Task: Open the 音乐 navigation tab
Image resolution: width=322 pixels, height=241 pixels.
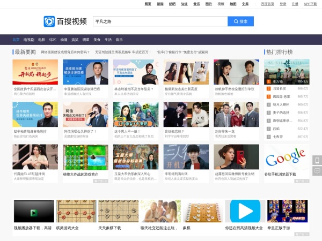Action: [119, 40]
